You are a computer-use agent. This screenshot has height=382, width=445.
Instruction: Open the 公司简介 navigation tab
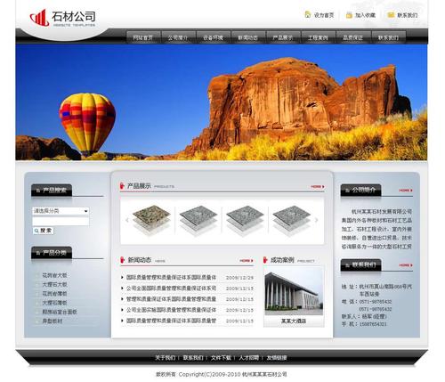click(x=178, y=37)
